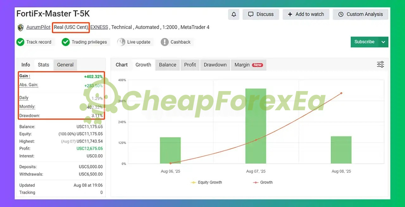Click the Abs. Gain label
This screenshot has width=405, height=207.
[29, 85]
